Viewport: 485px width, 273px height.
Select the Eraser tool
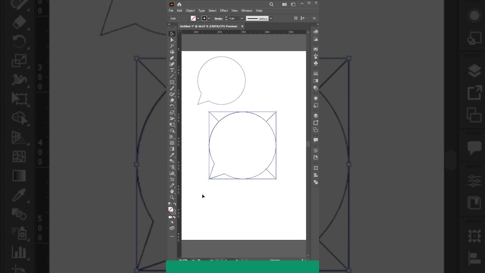172,100
